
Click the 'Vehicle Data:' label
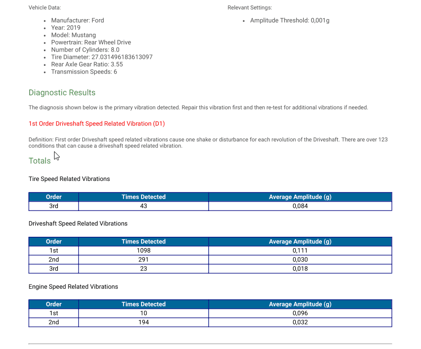click(45, 8)
